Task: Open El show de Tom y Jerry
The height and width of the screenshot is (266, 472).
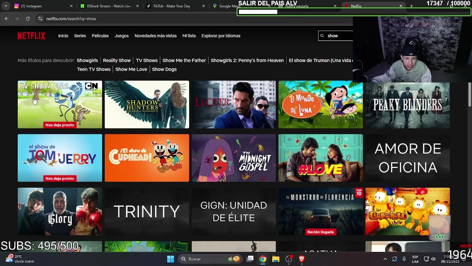Action: click(60, 158)
